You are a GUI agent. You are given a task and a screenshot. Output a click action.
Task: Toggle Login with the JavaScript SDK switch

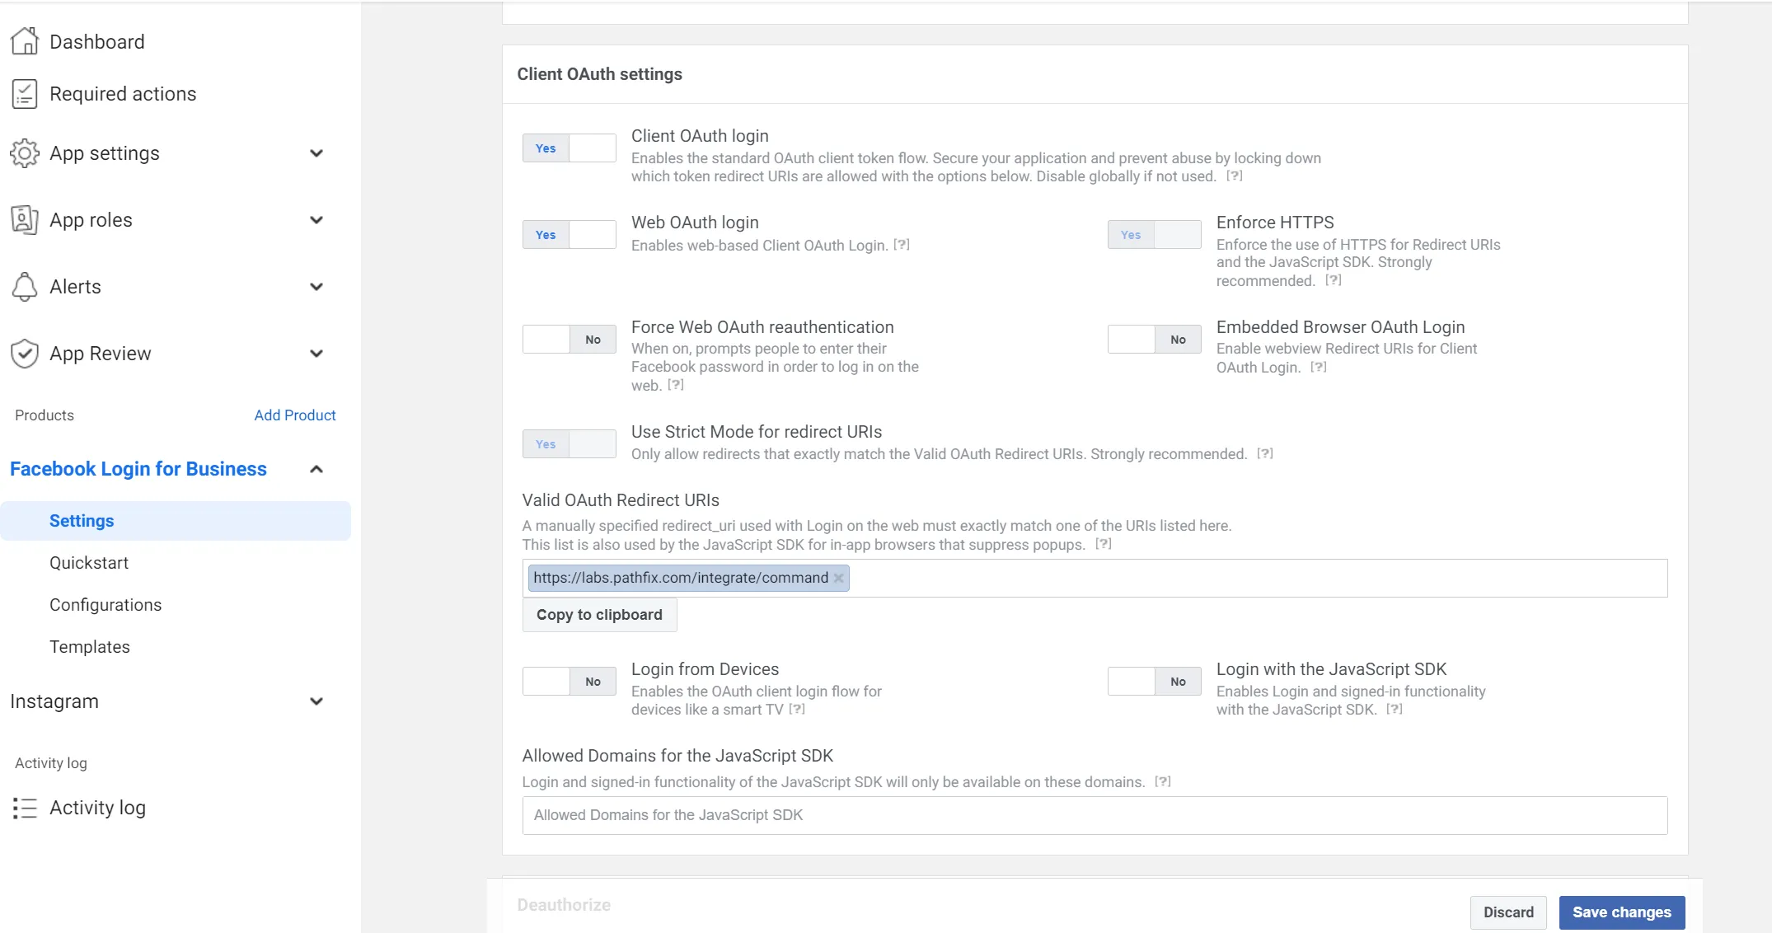click(x=1155, y=682)
